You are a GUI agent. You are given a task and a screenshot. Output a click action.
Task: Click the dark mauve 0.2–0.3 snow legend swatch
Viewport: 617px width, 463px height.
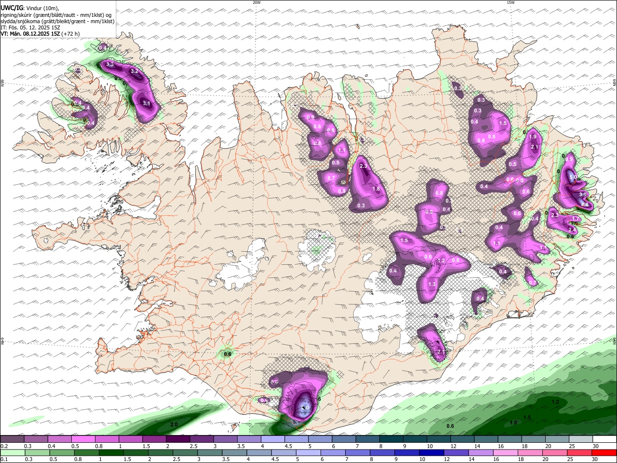click(x=12, y=439)
